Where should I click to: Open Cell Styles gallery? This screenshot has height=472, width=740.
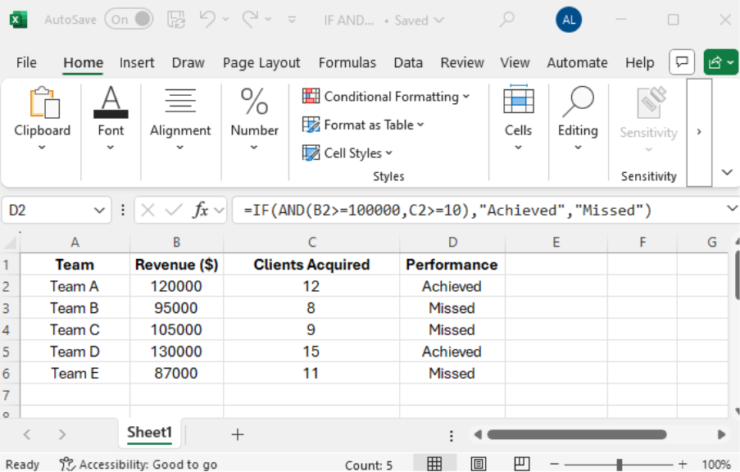coord(347,153)
